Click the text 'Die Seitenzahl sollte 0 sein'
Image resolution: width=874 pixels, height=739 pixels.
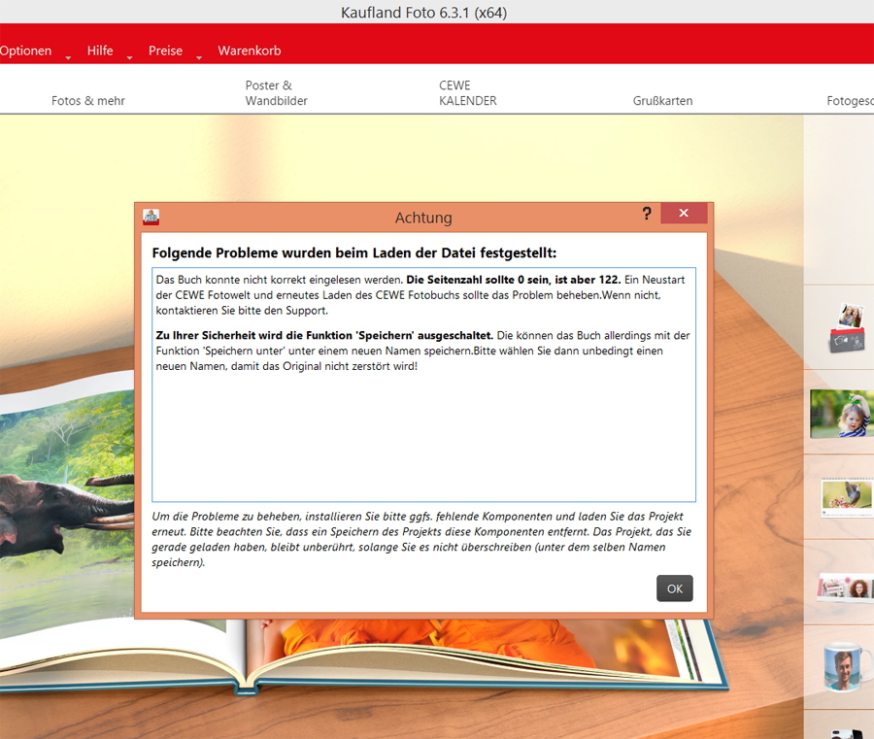479,280
